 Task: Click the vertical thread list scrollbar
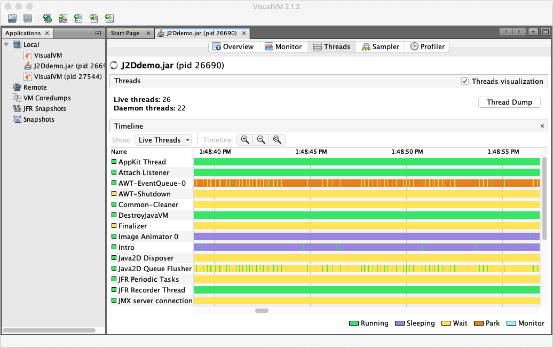[x=544, y=198]
